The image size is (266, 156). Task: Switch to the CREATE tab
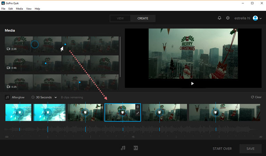[x=143, y=18]
